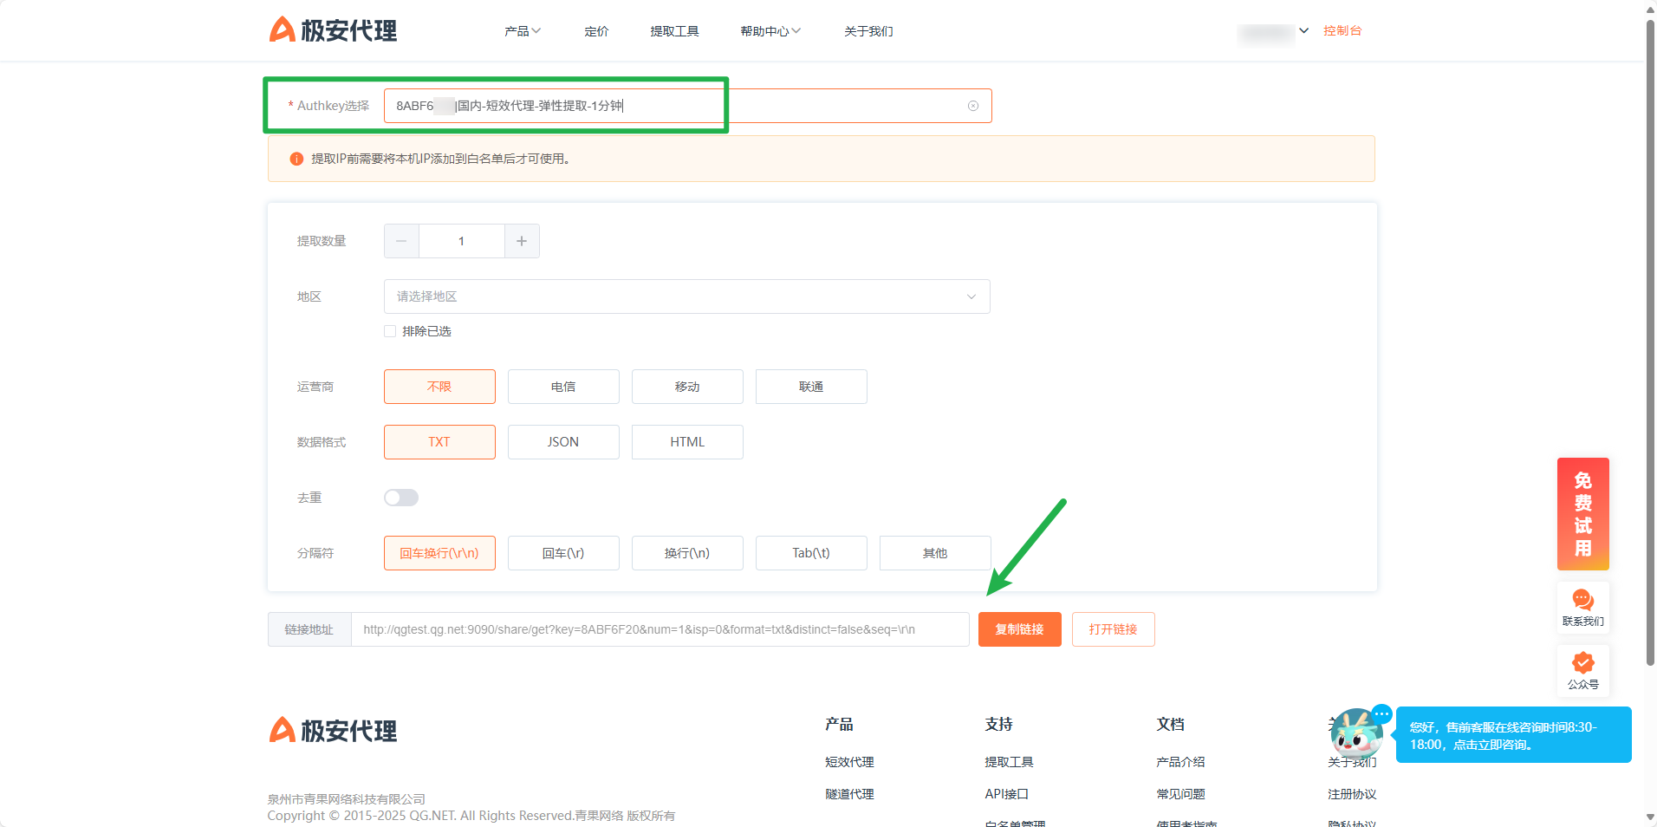Image resolution: width=1657 pixels, height=827 pixels.
Task: Click the mascot customer service avatar
Action: click(1355, 735)
